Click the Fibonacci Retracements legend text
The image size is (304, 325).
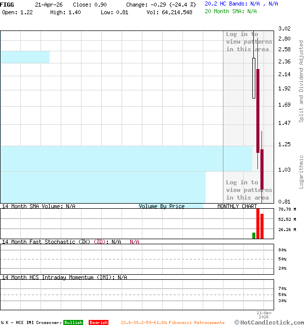[x=172, y=322]
